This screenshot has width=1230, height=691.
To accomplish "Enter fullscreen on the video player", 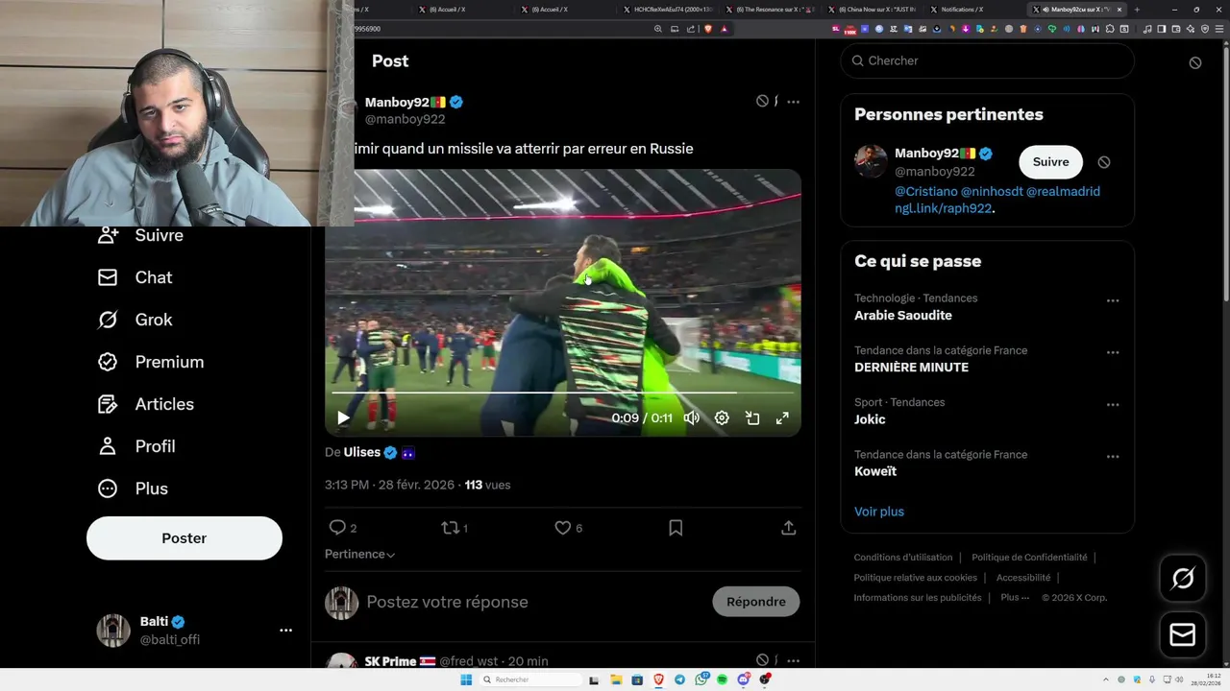I will 782,417.
